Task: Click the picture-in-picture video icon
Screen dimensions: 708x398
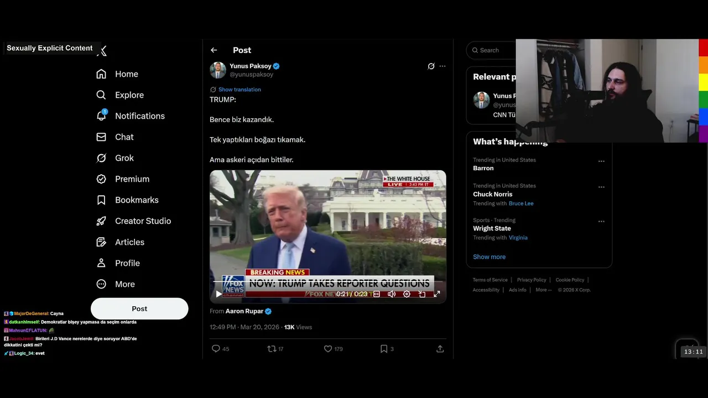Action: tap(421, 294)
